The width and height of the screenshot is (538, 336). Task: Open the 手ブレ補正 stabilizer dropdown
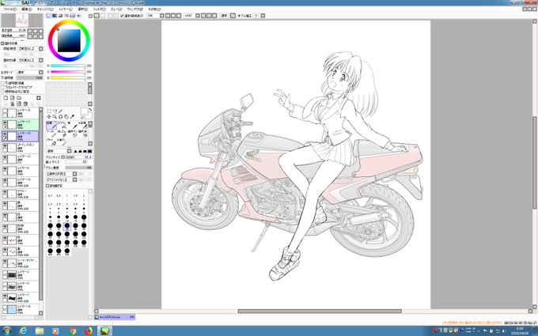259,16
